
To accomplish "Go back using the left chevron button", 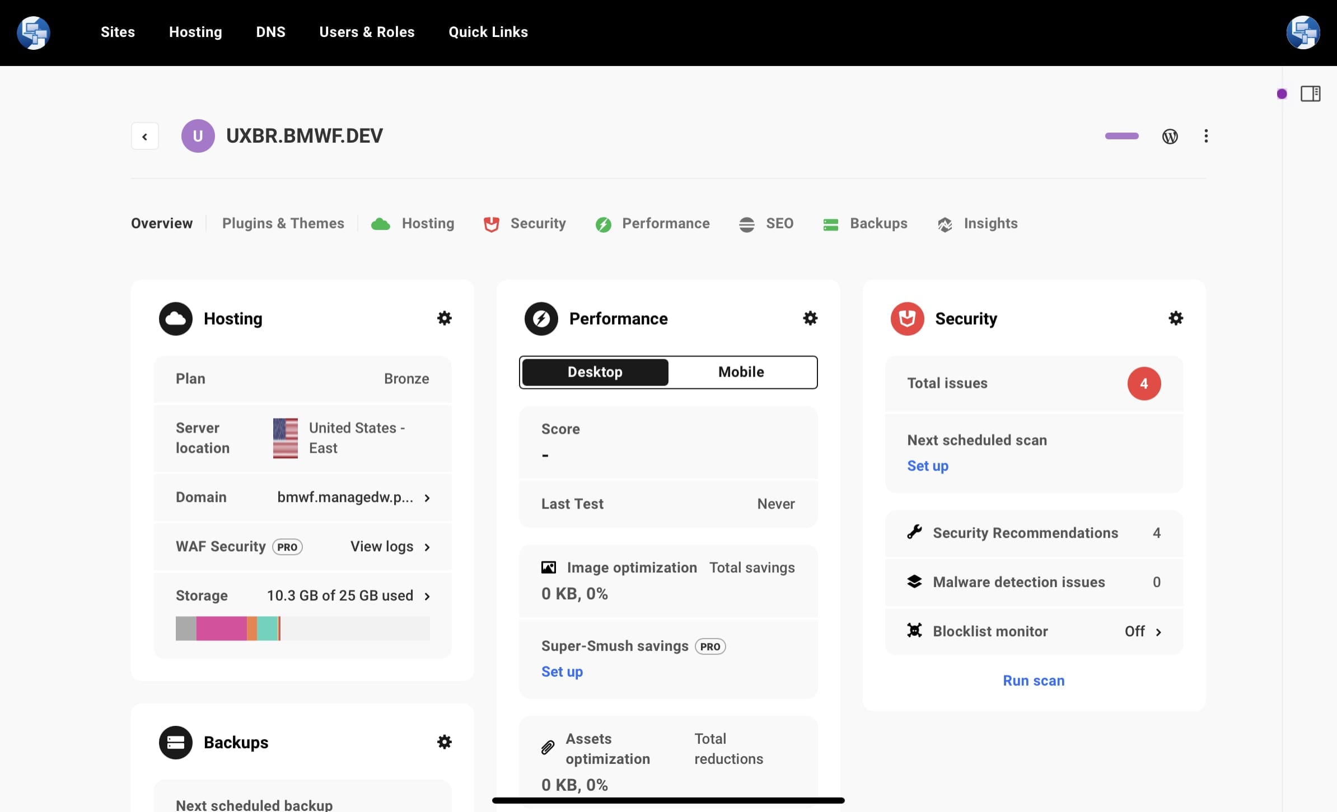I will 145,136.
